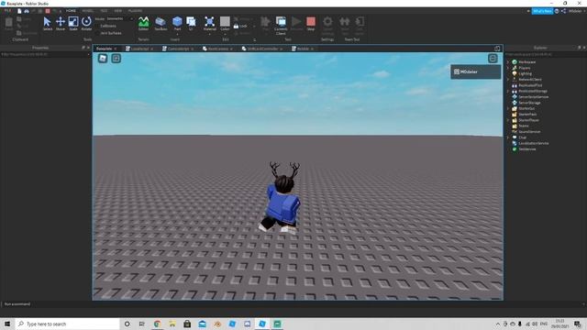Viewport: 587px width, 330px height.
Task: Select ServerScriptService in Explorer
Action: (x=534, y=97)
